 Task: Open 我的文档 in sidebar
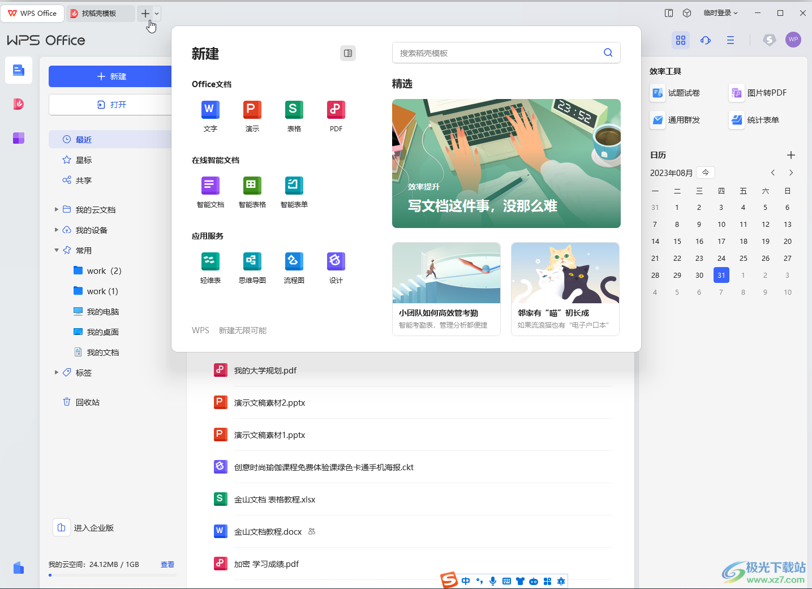click(x=96, y=352)
